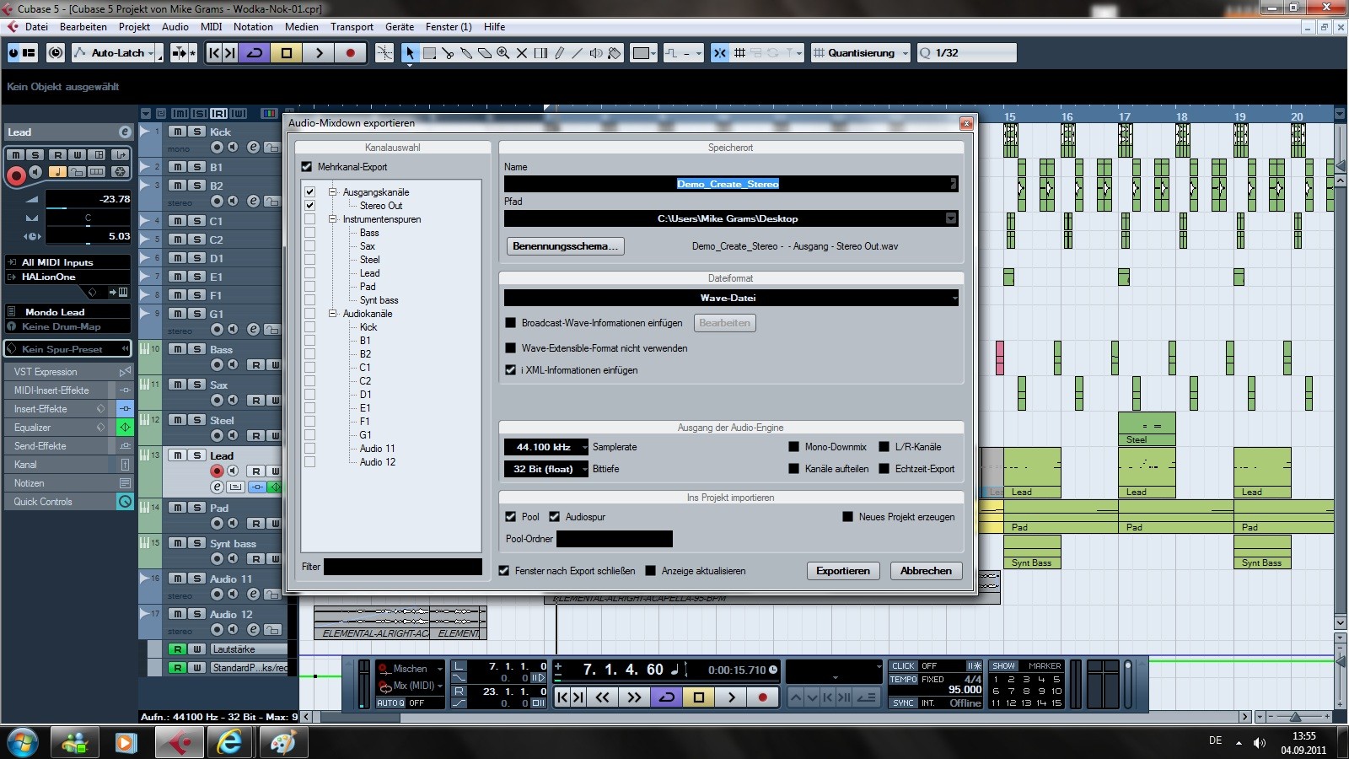
Task: Mute the Kick track
Action: pos(177,132)
